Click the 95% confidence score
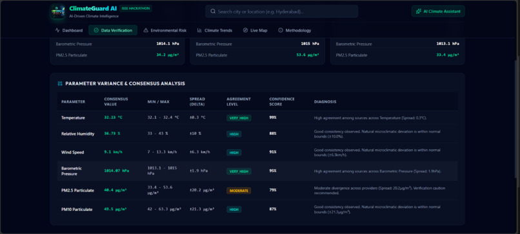The width and height of the screenshot is (520, 234). (x=273, y=171)
